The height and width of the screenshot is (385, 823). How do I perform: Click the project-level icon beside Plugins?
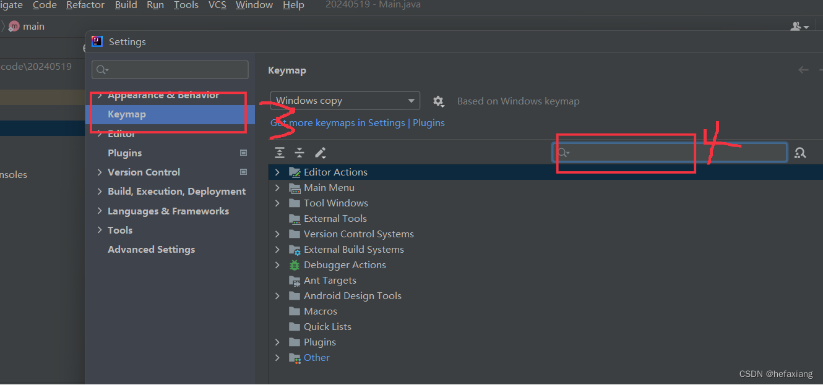click(243, 153)
